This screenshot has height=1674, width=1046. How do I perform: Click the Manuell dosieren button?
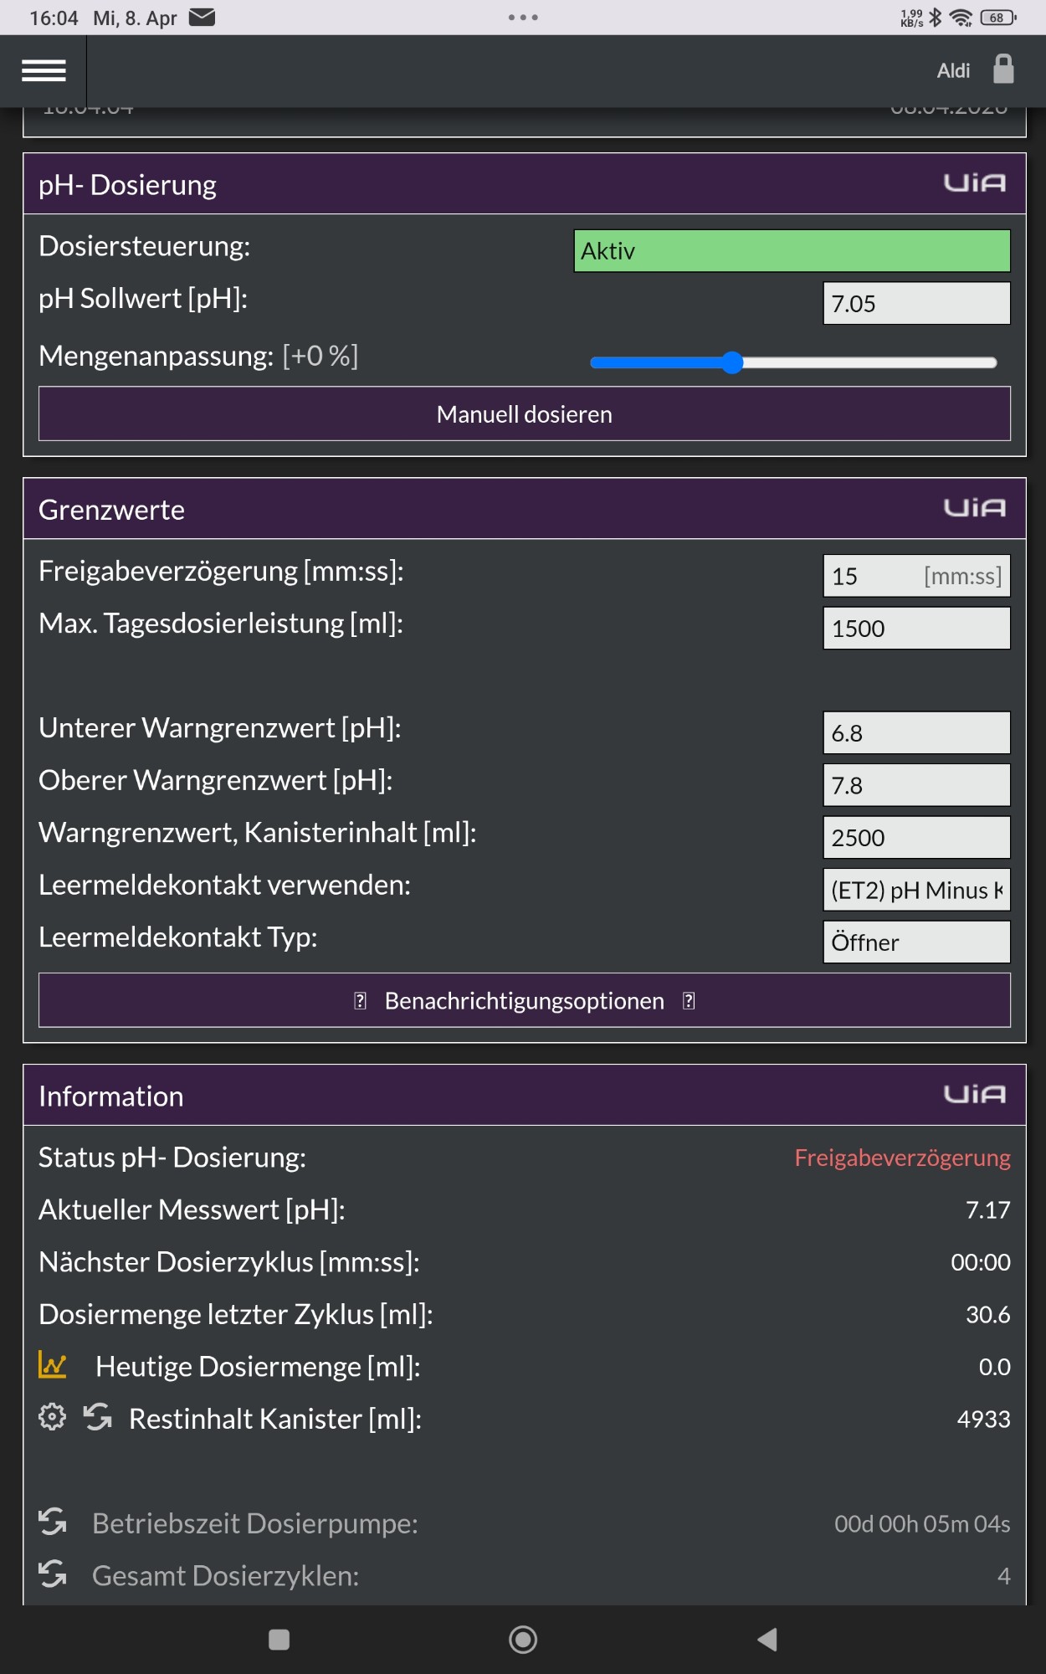click(x=525, y=414)
